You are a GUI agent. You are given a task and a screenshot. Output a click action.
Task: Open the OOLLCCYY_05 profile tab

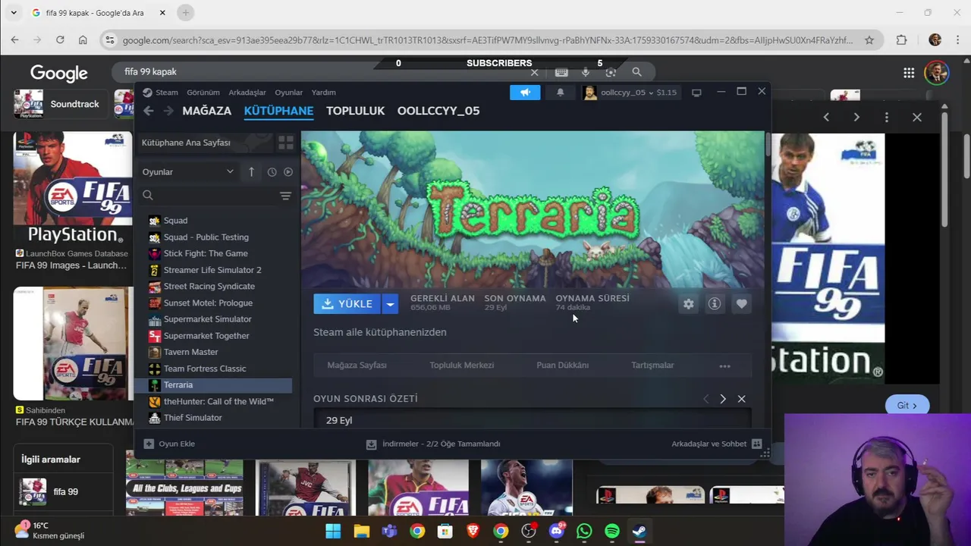(x=438, y=111)
